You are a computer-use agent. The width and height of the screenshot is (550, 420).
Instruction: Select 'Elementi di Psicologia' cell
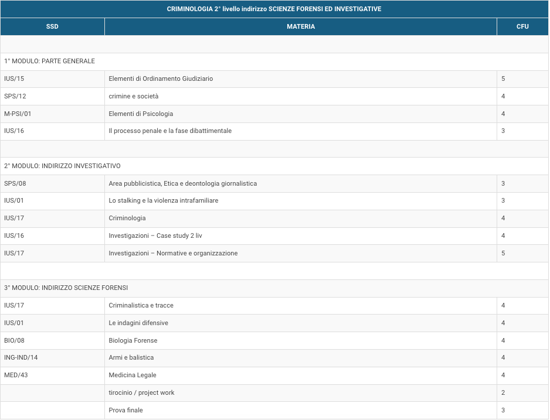(x=301, y=114)
